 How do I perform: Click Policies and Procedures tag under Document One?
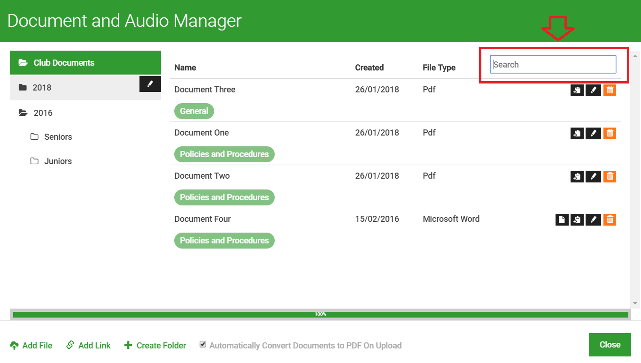[x=224, y=154]
